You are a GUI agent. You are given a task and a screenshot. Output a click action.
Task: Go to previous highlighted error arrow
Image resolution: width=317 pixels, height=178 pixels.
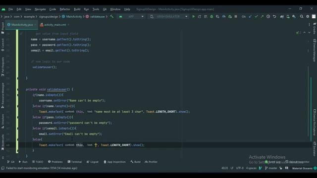(304, 33)
